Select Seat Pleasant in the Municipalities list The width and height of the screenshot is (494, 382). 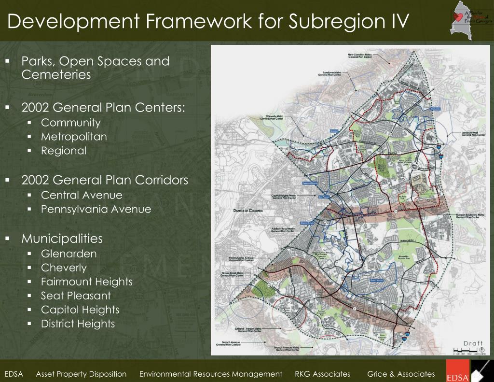tap(76, 296)
